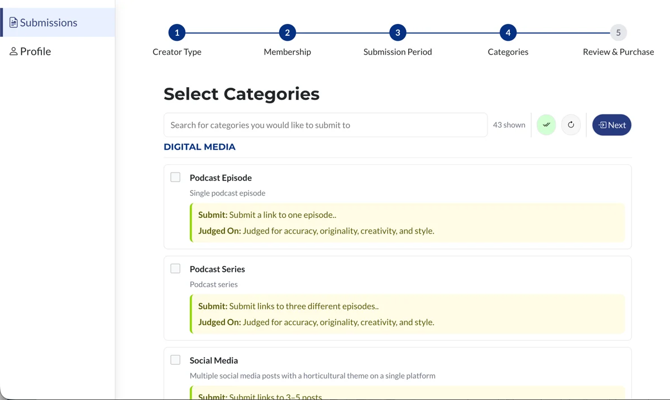The image size is (670, 400).
Task: Focus the category search field
Action: point(326,125)
